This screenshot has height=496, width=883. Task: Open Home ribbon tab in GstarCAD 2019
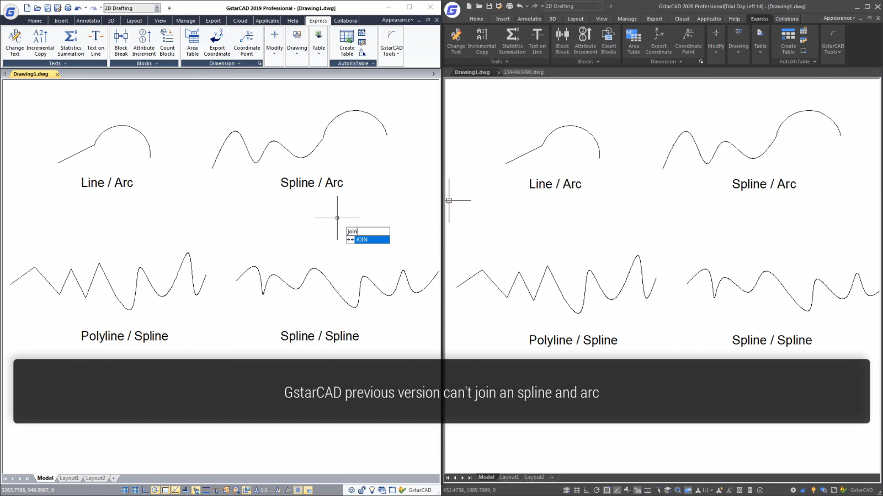(35, 21)
